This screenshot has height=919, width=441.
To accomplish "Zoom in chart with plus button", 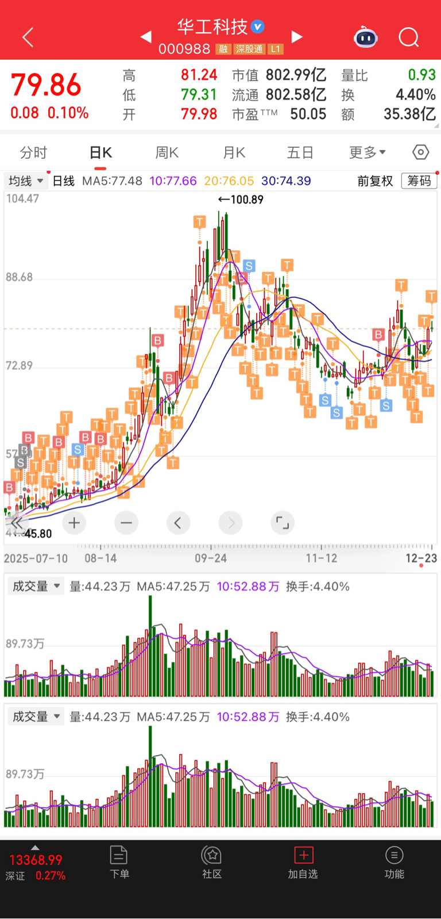I will [x=74, y=523].
